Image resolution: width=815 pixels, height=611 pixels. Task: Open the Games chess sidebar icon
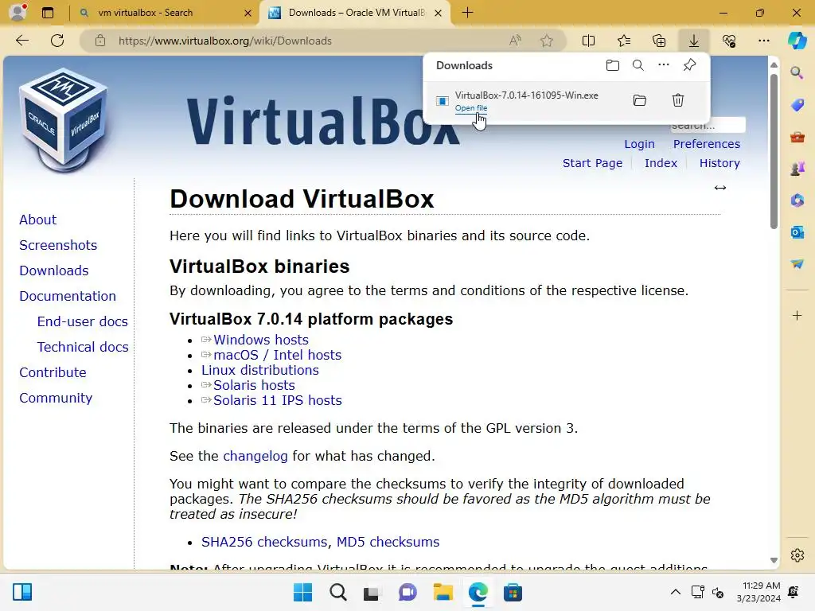[x=797, y=169]
